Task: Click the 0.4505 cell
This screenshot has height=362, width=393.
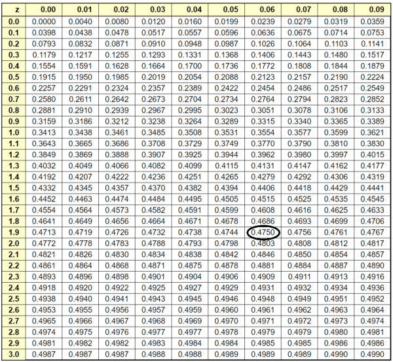Action: [x=227, y=199]
